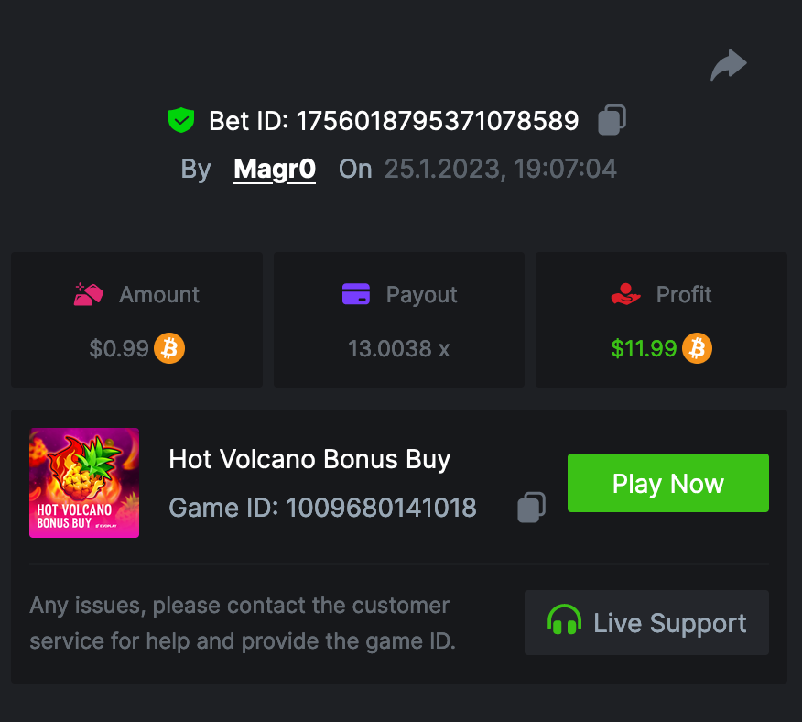Click the bet date and time
The height and width of the screenshot is (722, 802).
click(500, 169)
